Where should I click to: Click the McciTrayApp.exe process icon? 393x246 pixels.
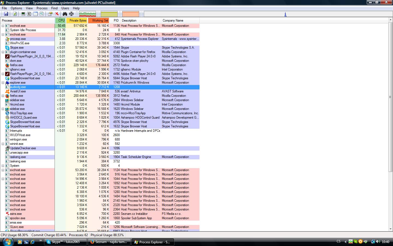point(7,113)
